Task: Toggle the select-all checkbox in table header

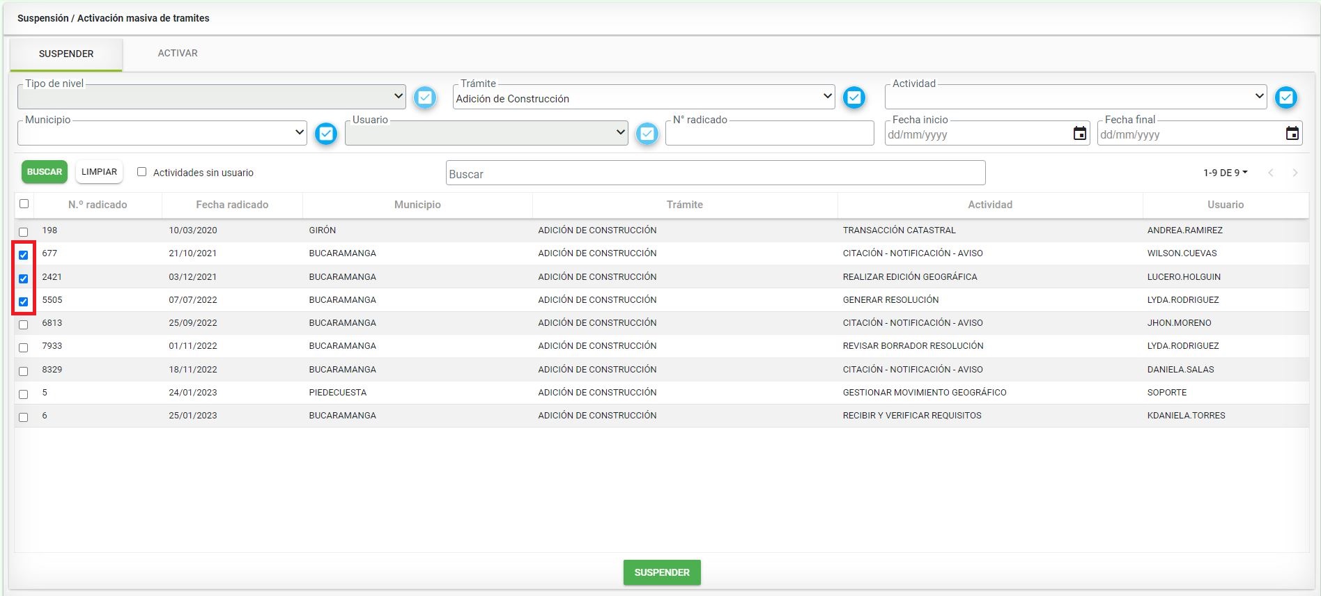Action: point(24,204)
